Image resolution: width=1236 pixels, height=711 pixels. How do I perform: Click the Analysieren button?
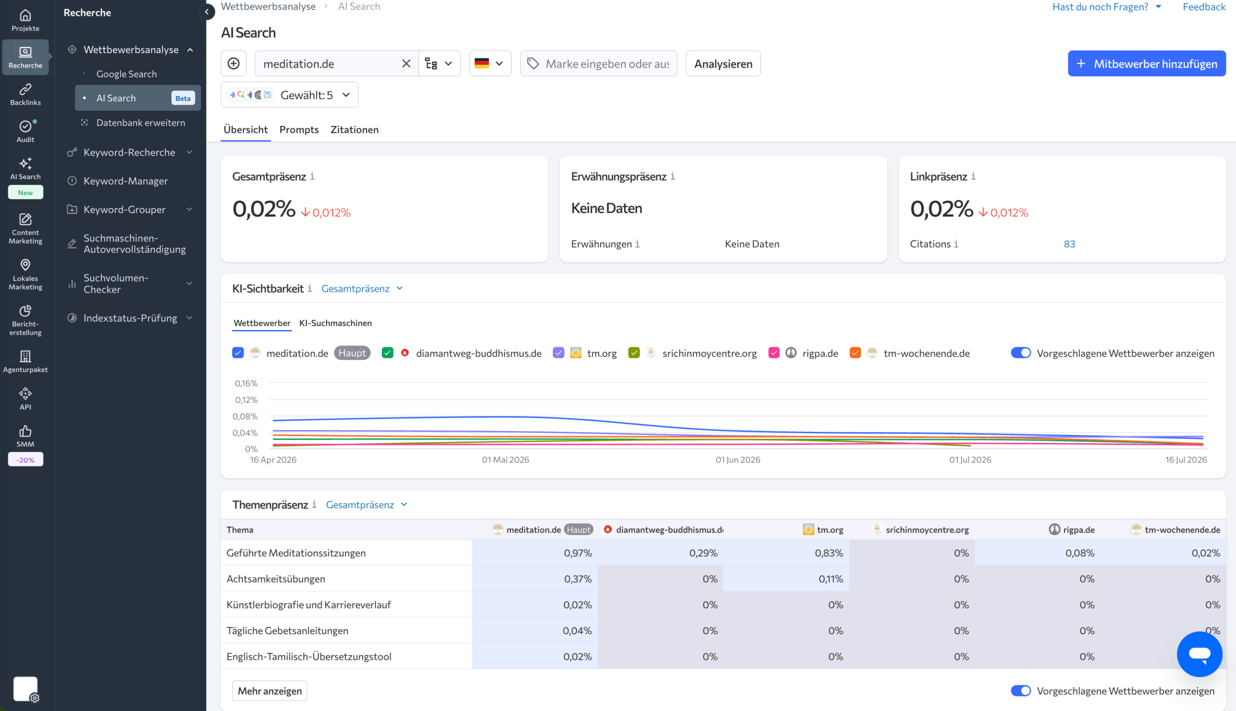tap(723, 63)
